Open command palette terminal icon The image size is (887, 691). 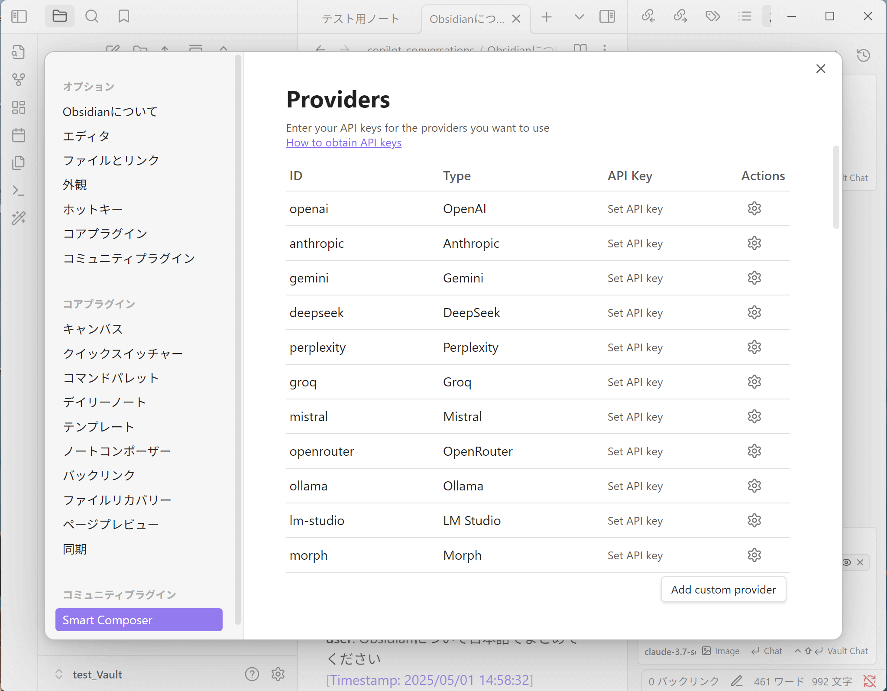18,191
